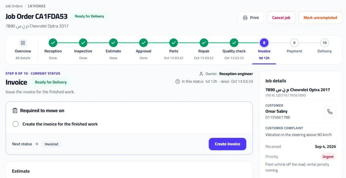Click the Reception engineer owner name

236,74
